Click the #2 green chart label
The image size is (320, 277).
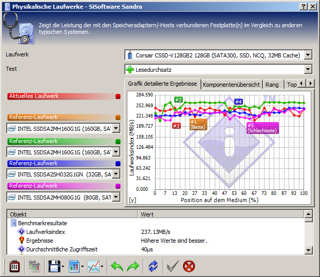pyautogui.click(x=178, y=100)
